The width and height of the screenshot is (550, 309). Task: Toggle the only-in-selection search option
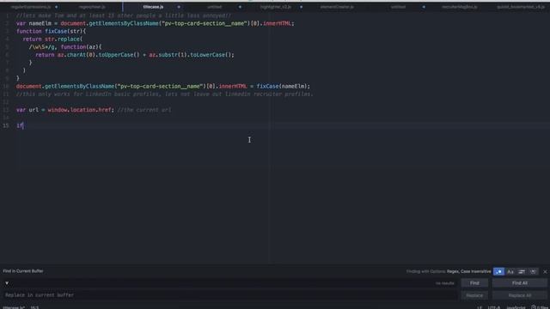pos(522,271)
